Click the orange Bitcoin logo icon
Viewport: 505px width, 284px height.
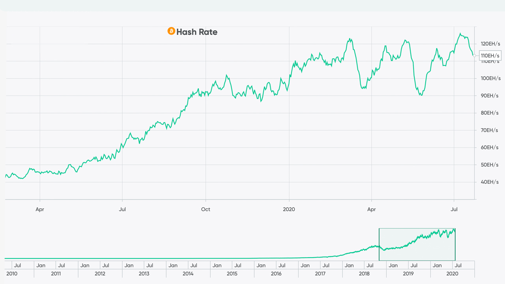tap(171, 31)
